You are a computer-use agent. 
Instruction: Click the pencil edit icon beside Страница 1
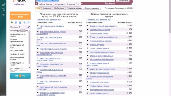point(29,27)
